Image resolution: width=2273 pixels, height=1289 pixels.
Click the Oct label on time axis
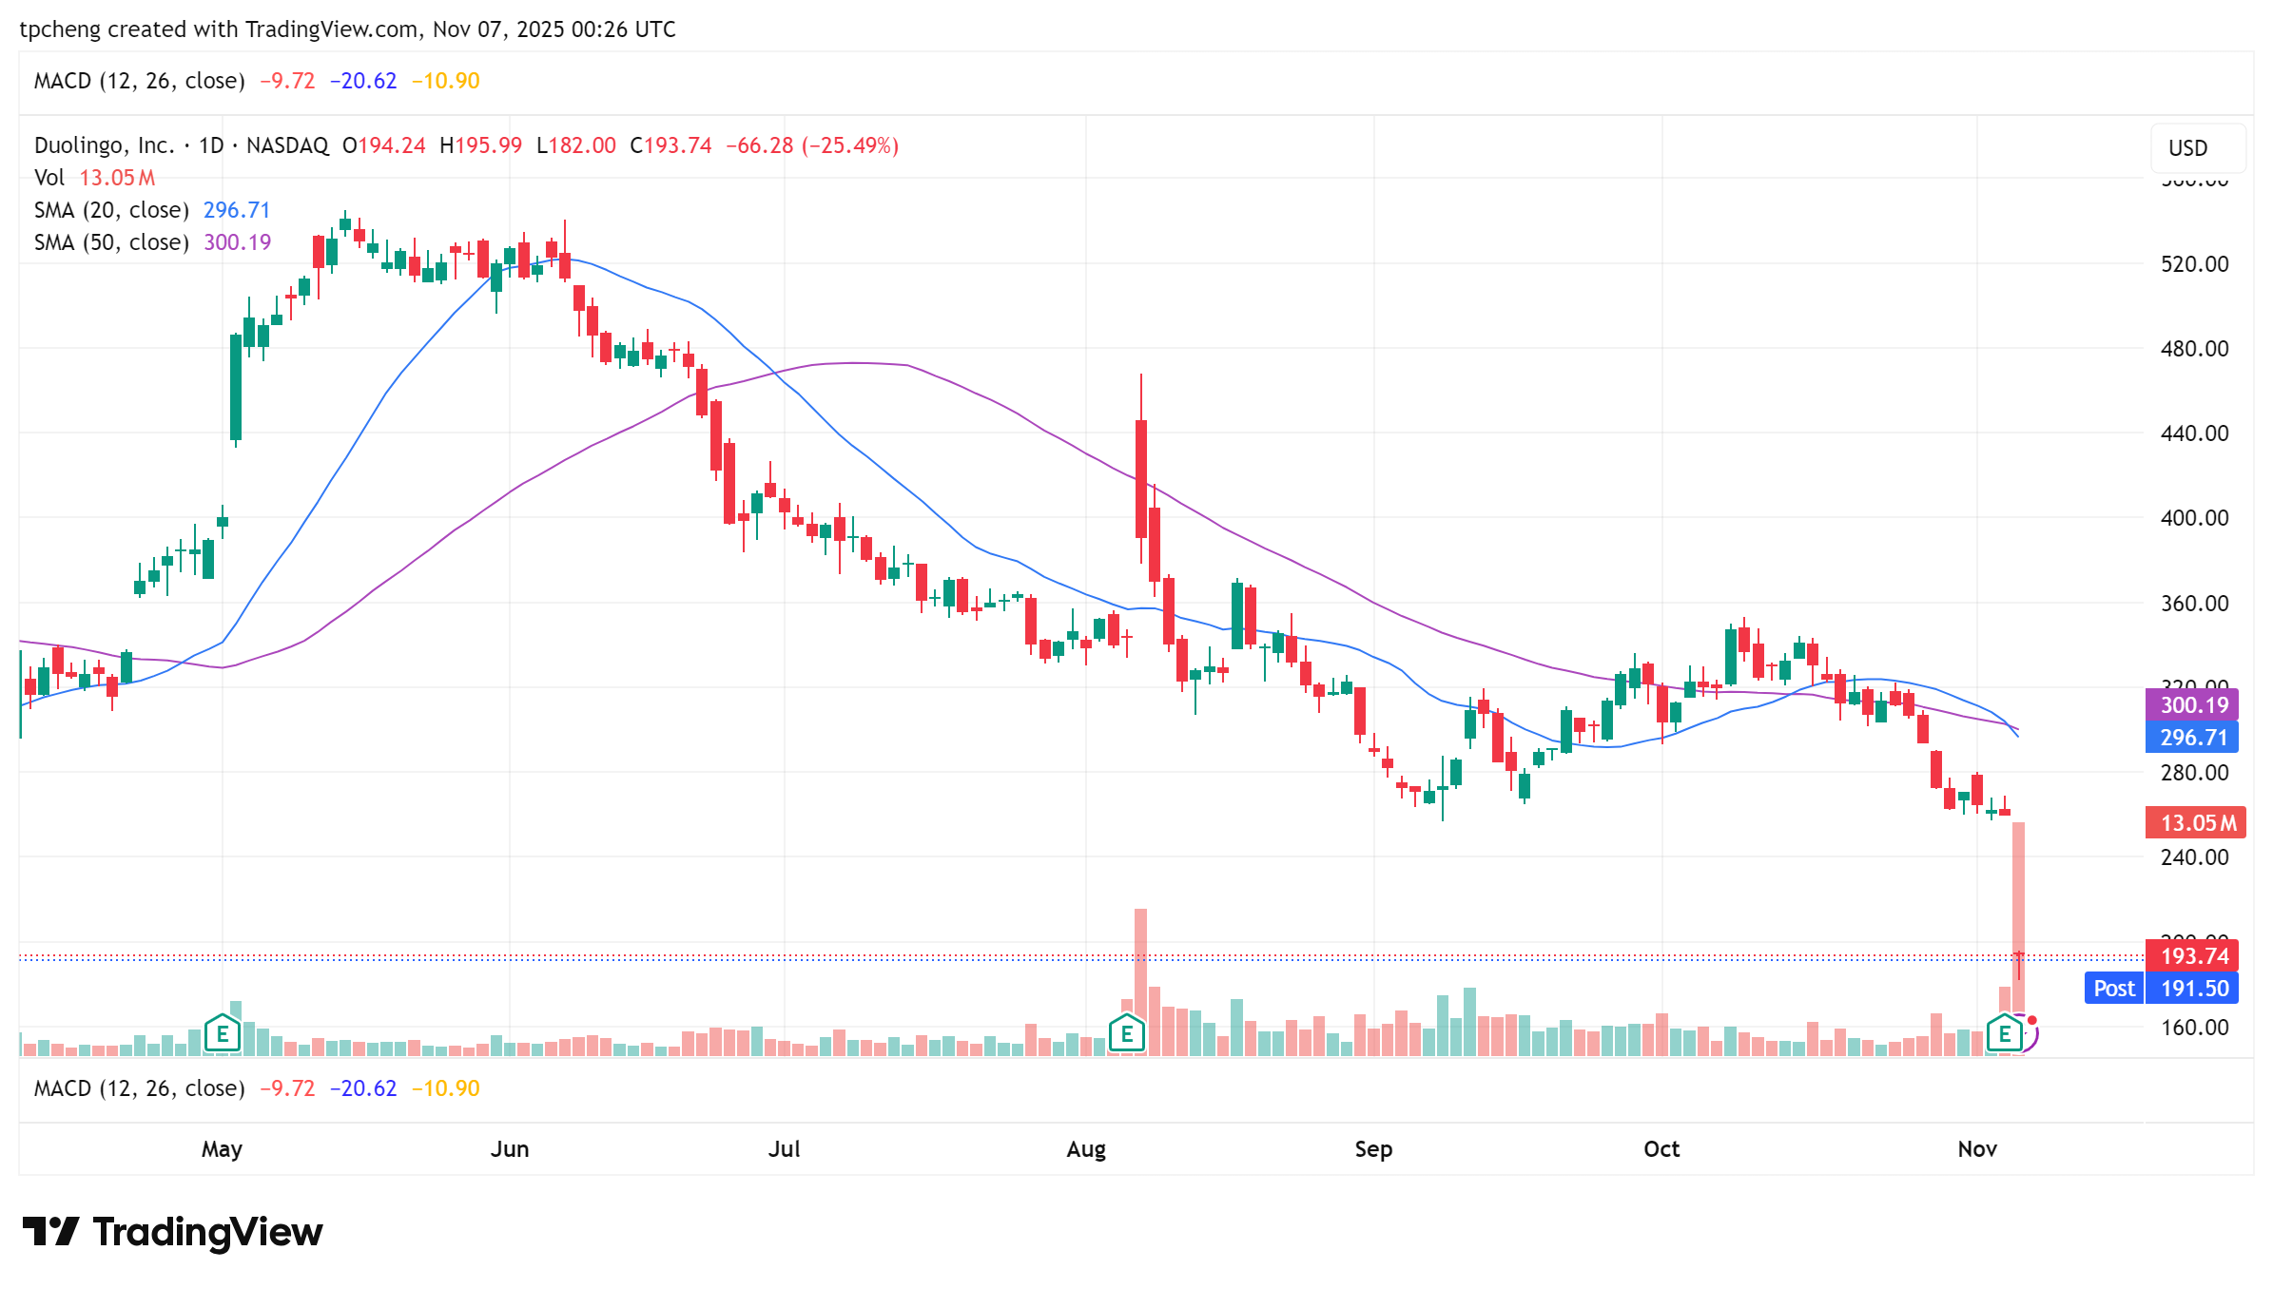(1661, 1149)
